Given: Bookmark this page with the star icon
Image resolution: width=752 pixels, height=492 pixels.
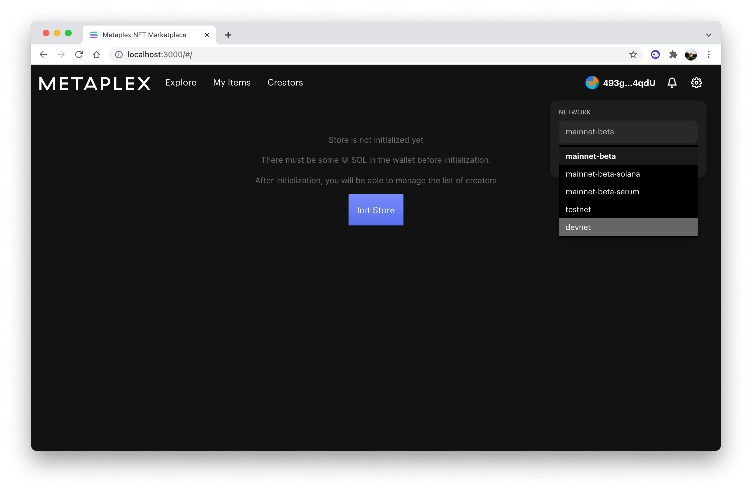Looking at the screenshot, I should coord(633,54).
